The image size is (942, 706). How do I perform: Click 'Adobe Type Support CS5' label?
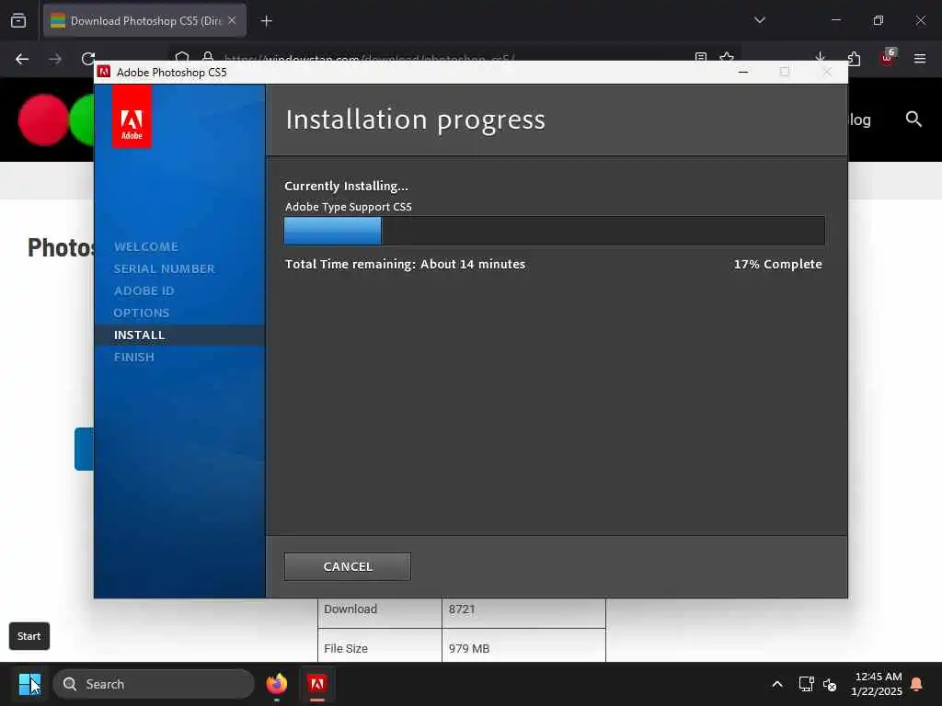(x=349, y=207)
